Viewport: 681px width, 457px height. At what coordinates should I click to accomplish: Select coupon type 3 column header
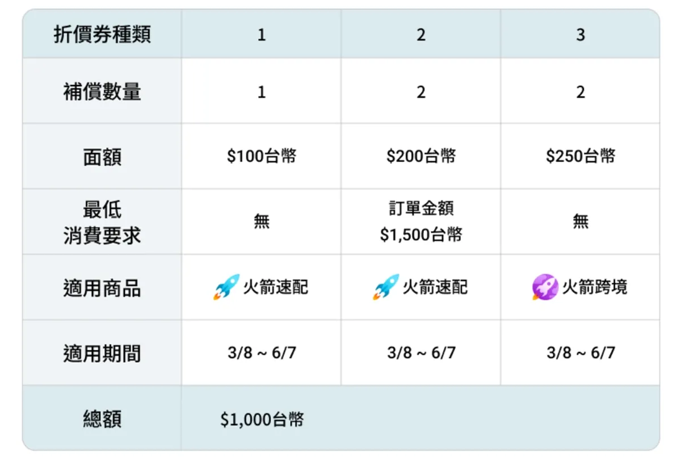(x=581, y=35)
